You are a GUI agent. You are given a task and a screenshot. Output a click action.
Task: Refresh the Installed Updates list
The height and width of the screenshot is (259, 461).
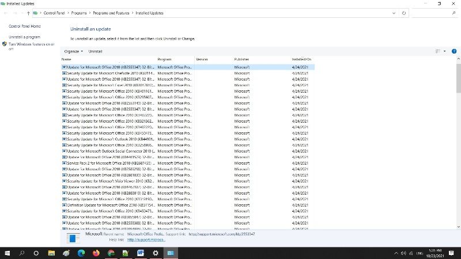(x=404, y=13)
